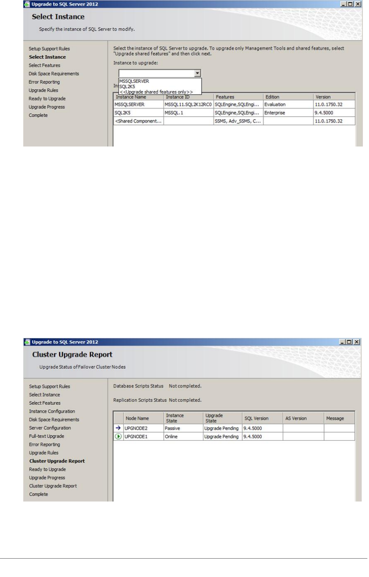The height and width of the screenshot is (577, 369).
Task: Select the Shared Components row in table
Action: point(234,121)
